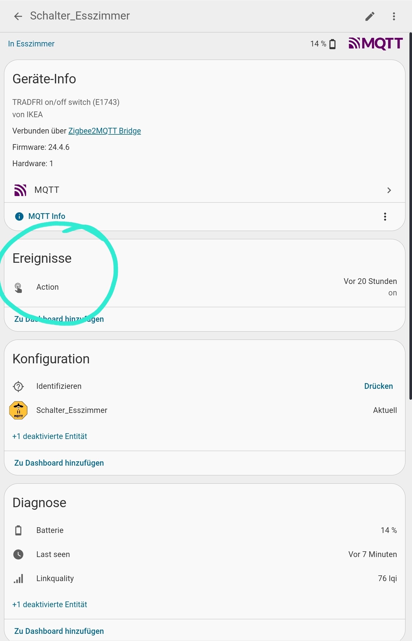This screenshot has width=412, height=641.
Task: Open the In Esszimmer area link
Action: pyautogui.click(x=31, y=44)
